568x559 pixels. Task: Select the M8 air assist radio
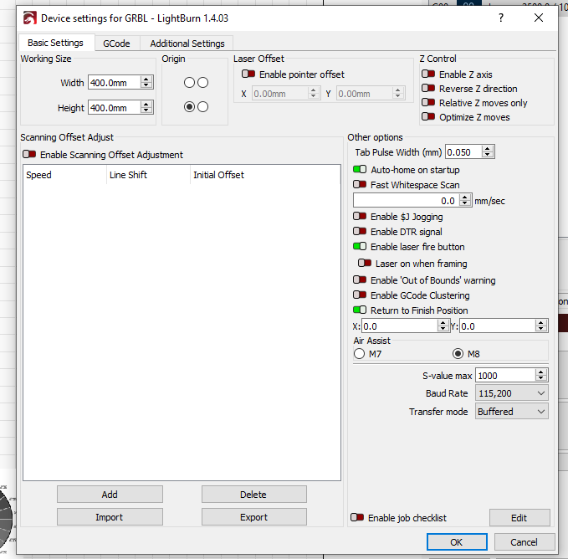pyautogui.click(x=458, y=354)
